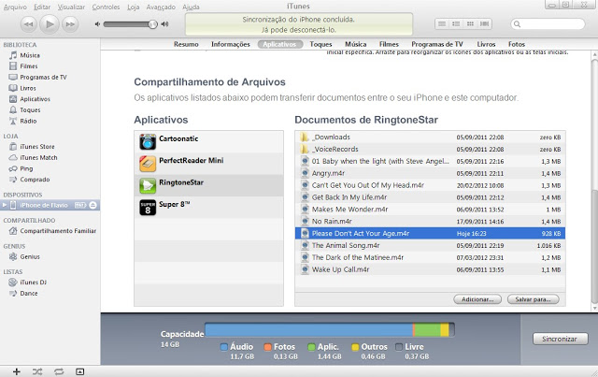Image resolution: width=598 pixels, height=377 pixels.
Task: Skip to the next track
Action: (x=71, y=22)
